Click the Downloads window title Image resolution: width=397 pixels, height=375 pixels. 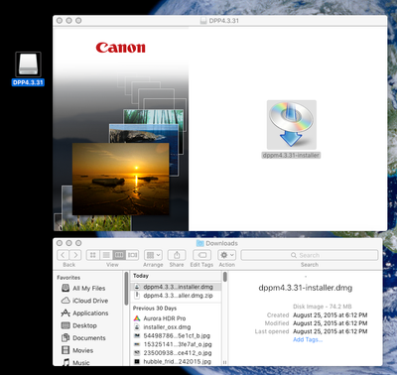221,243
